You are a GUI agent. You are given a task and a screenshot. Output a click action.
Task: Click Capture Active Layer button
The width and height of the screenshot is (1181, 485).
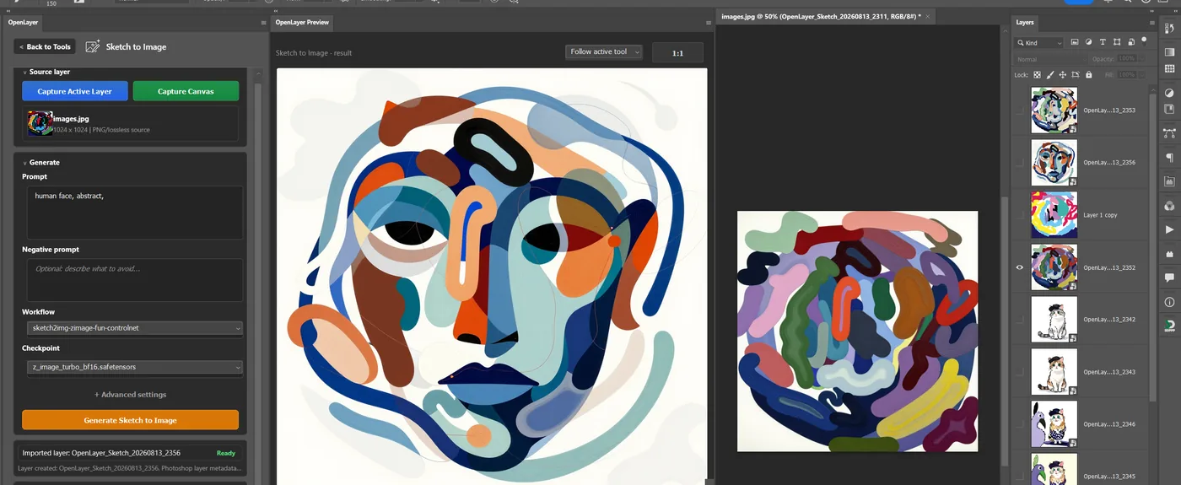(x=74, y=91)
